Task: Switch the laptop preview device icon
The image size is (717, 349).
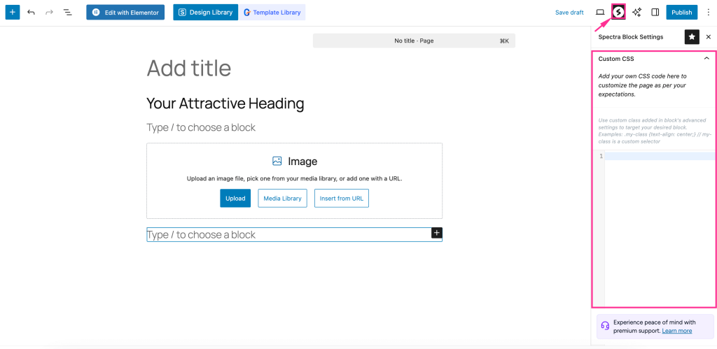Action: [x=600, y=12]
